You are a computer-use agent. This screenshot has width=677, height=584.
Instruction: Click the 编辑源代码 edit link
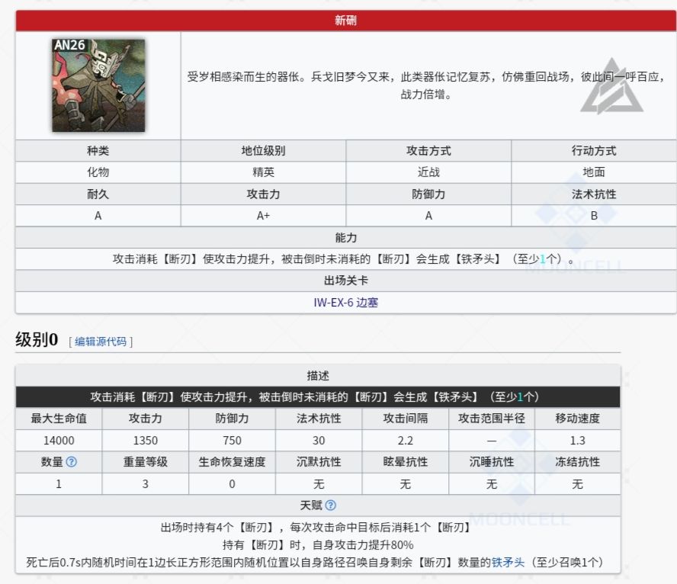pos(101,342)
